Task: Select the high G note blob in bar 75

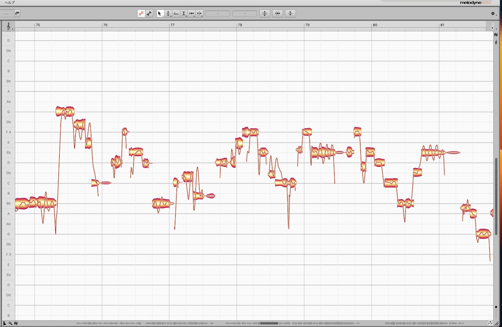Action: point(65,111)
